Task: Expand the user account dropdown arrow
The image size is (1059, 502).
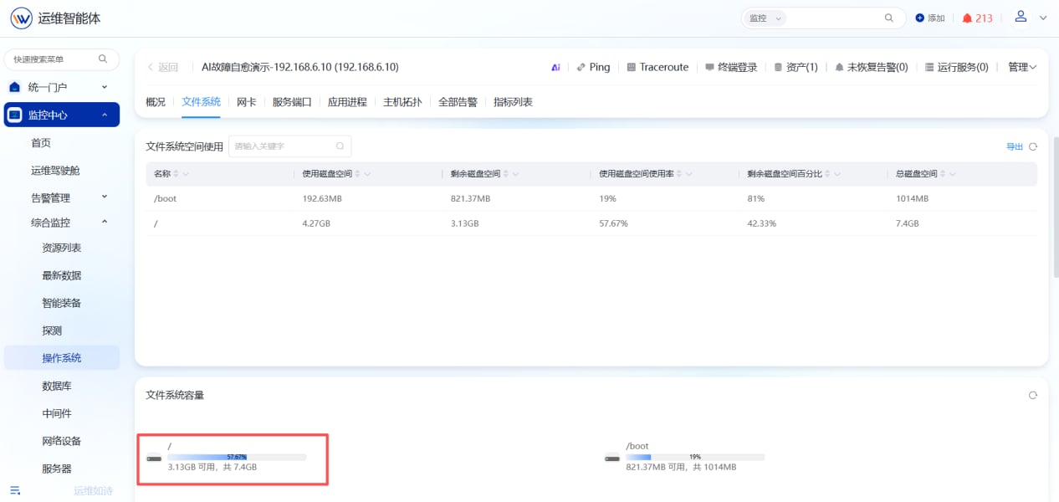Action: 1043,18
